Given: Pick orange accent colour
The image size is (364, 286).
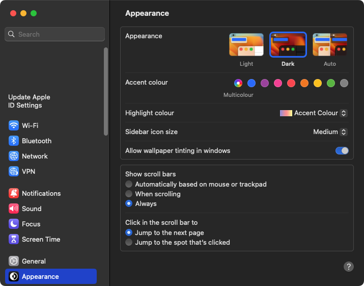Looking at the screenshot, I should (x=304, y=83).
